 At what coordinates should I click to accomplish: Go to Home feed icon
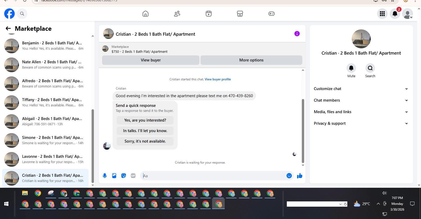point(146,14)
